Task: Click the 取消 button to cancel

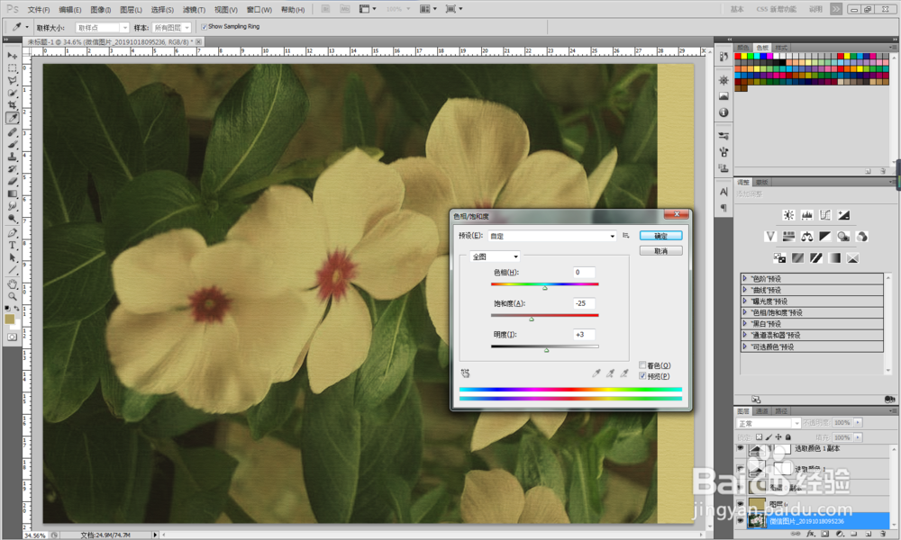Action: coord(660,251)
